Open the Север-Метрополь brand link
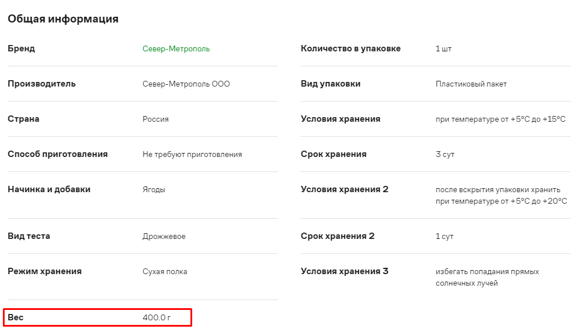580x333 pixels. point(176,49)
